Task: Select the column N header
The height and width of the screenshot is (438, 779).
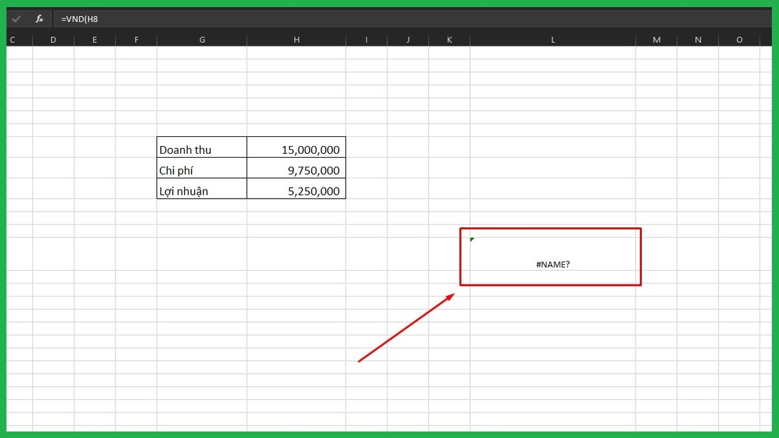Action: 698,39
